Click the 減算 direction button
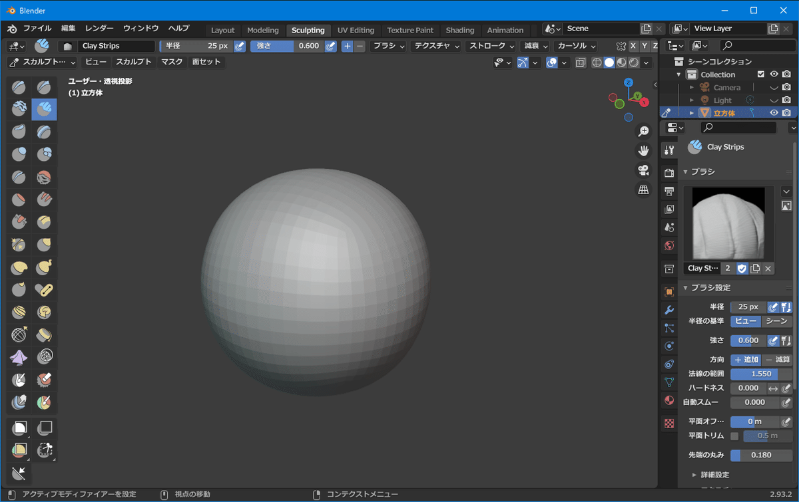Screen dimensions: 799x502 click(x=778, y=360)
